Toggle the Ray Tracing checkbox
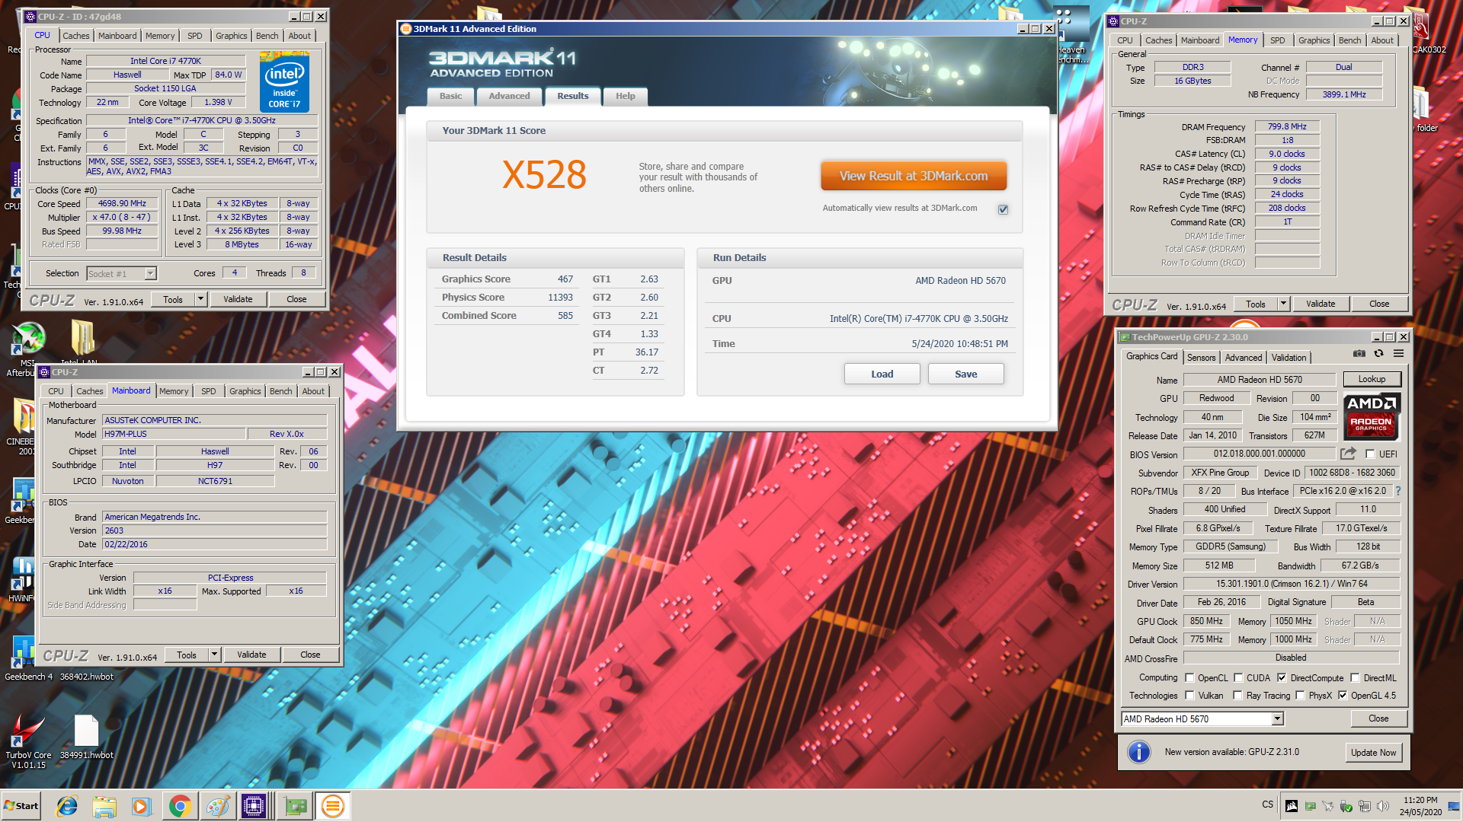Screen dimensions: 1463x822 (x=1237, y=696)
